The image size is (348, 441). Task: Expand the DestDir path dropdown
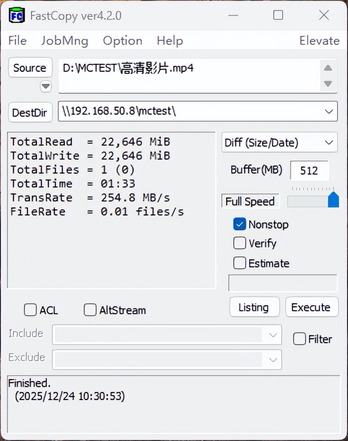pos(329,111)
